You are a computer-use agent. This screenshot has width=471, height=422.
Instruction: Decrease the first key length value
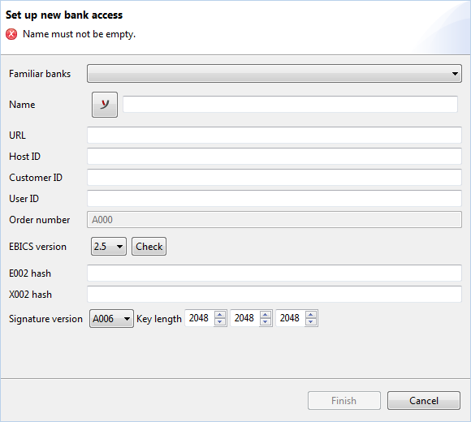[x=220, y=321]
